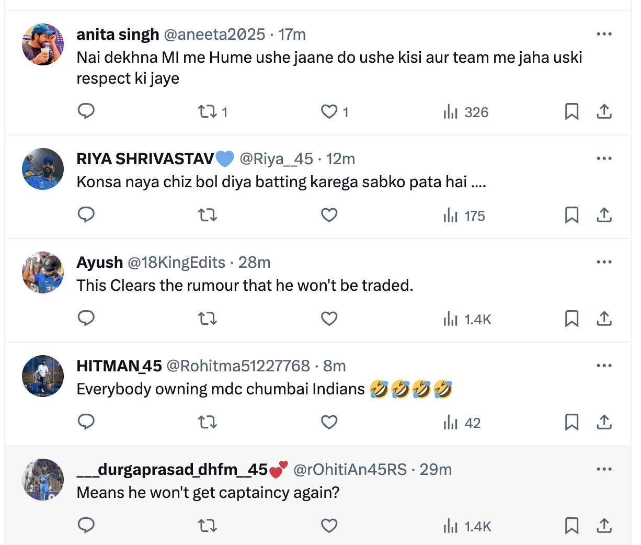Like anita singh's tweet
641x545 pixels.
point(329,111)
